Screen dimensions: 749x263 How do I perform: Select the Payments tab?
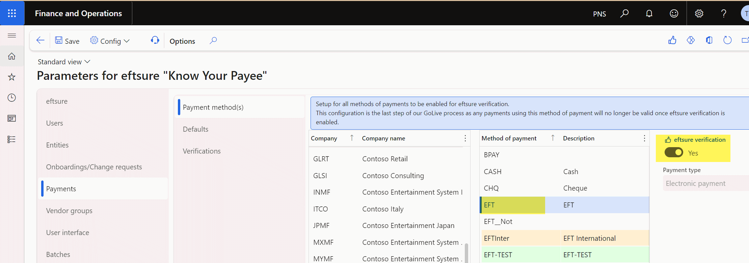coord(103,189)
